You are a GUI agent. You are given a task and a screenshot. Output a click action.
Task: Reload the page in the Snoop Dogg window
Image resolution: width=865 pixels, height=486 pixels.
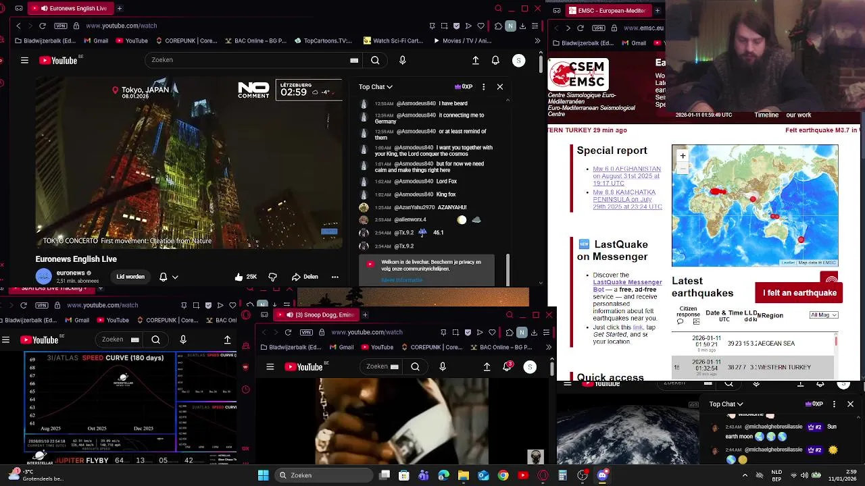pos(288,332)
